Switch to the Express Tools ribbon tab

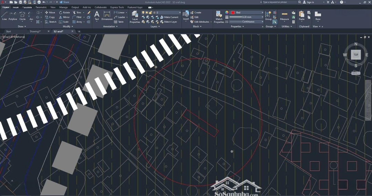[117, 7]
